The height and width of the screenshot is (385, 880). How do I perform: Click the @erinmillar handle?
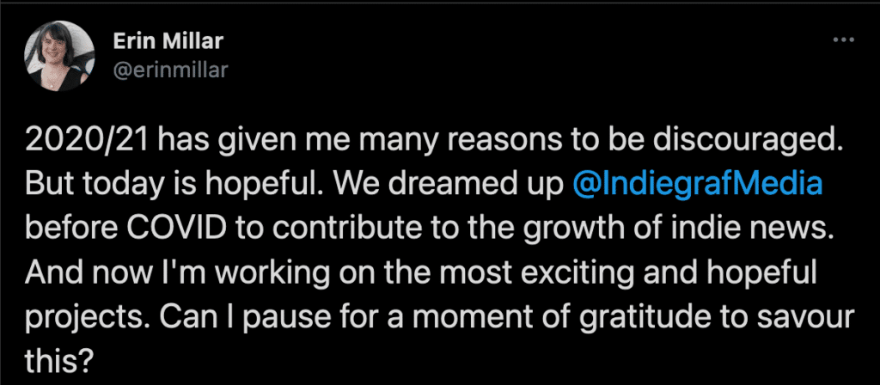pyautogui.click(x=170, y=70)
